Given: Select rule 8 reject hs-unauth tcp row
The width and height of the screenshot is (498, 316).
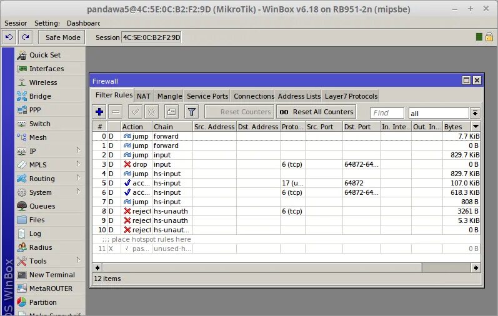Looking at the screenshot, I should click(x=286, y=211).
